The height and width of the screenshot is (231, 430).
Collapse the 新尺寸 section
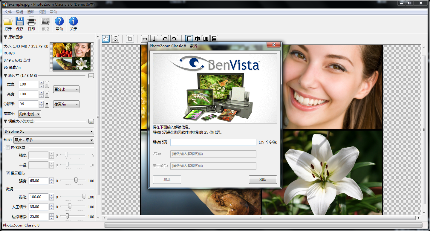pos(5,76)
